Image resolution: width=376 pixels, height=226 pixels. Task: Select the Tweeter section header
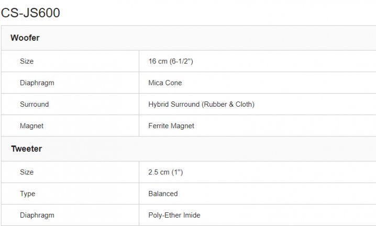pos(27,149)
